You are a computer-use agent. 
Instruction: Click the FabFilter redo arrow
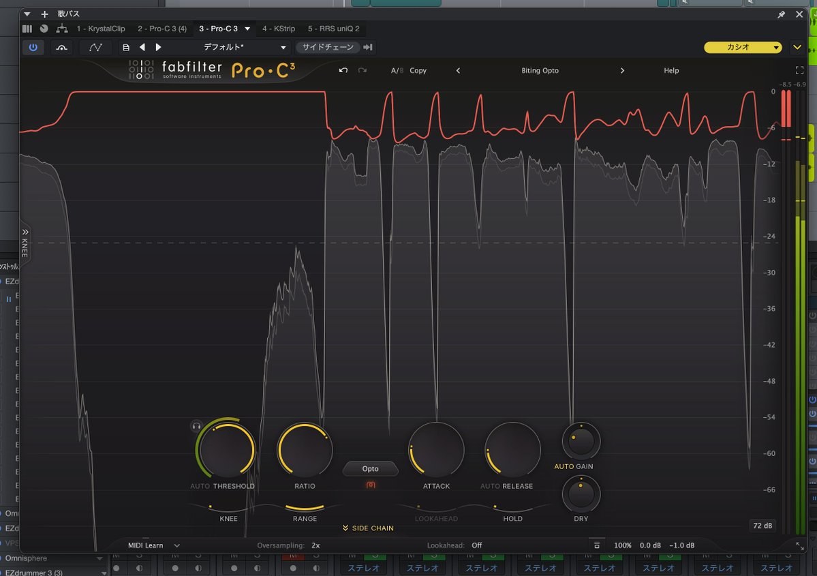pyautogui.click(x=362, y=70)
